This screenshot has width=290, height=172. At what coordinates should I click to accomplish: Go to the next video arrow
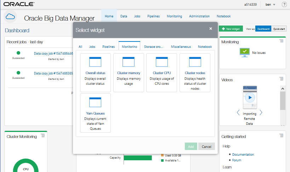261,112
